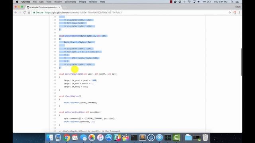Image resolution: width=255 pixels, height=143 pixels.
Task: Open the AirPlay display menu
Action: (194, 2)
